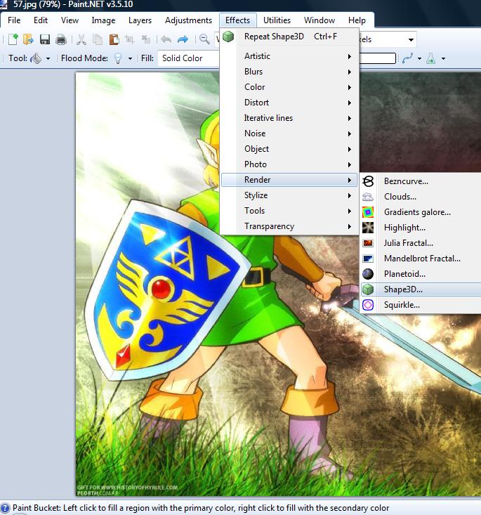Click the Flood Mode icon

(x=118, y=58)
